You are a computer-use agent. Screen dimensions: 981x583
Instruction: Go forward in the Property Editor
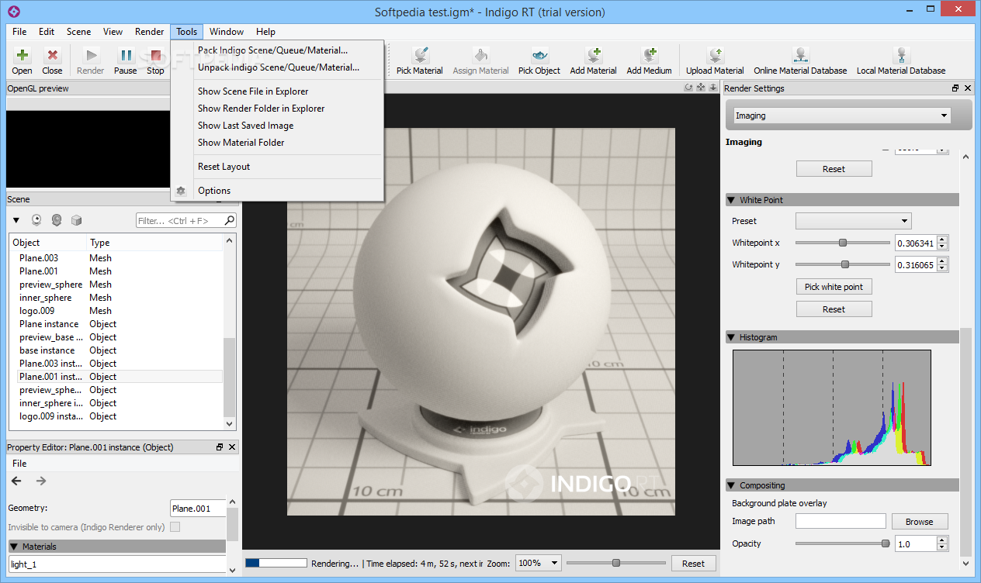41,481
